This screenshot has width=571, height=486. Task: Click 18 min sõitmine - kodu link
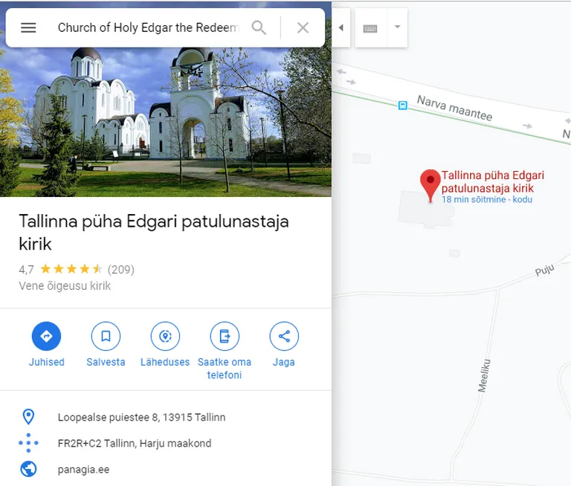point(487,199)
